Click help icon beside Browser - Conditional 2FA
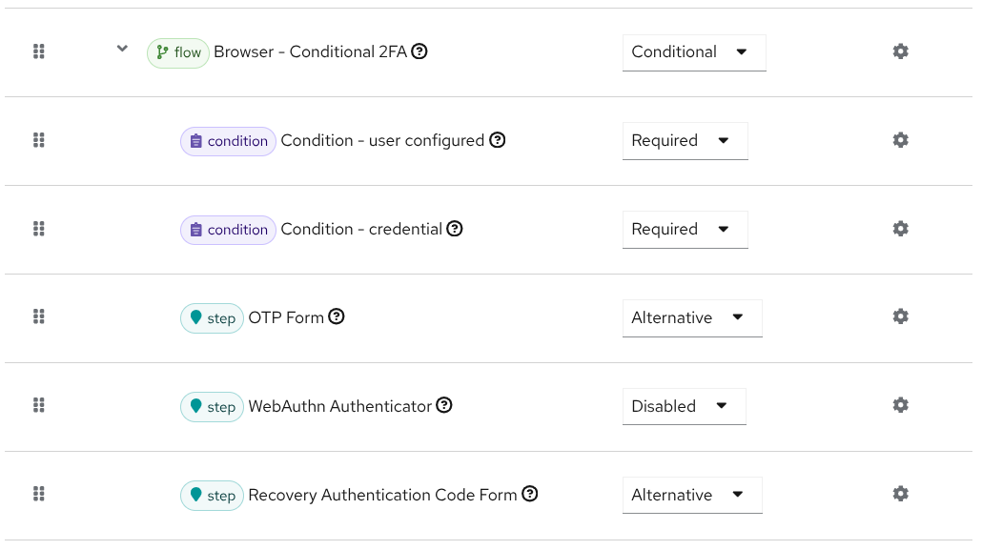Screen dimensions: 982x550 coord(419,52)
